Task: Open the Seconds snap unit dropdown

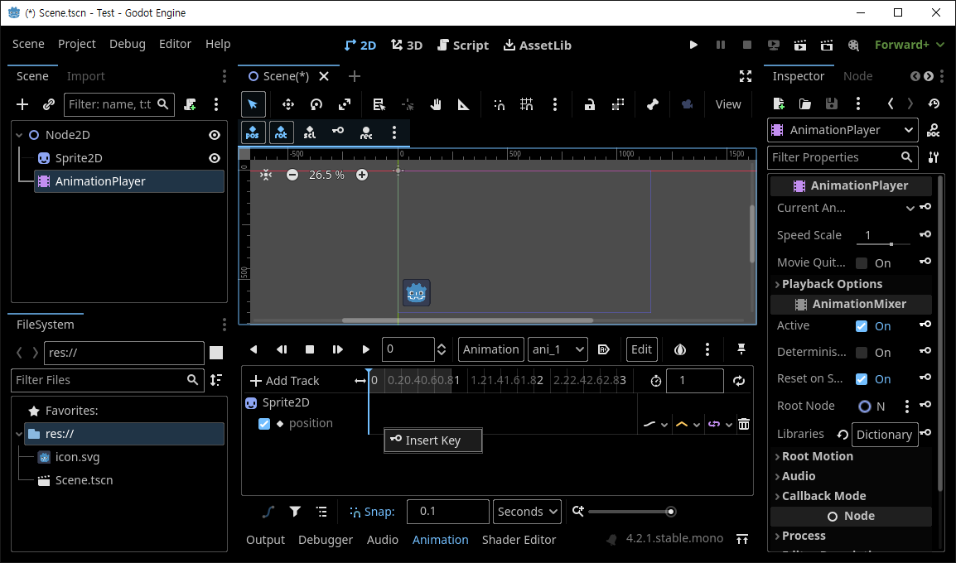Action: [527, 512]
